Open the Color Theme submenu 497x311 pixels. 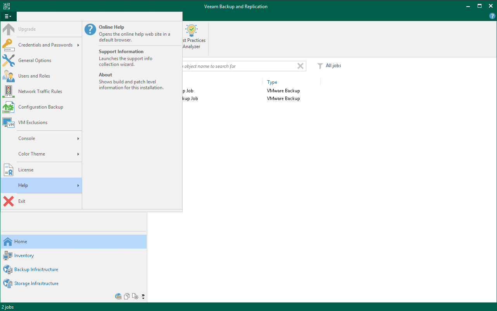[41, 154]
